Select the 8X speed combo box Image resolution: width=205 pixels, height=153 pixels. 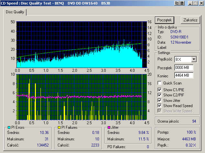[x=185, y=60]
